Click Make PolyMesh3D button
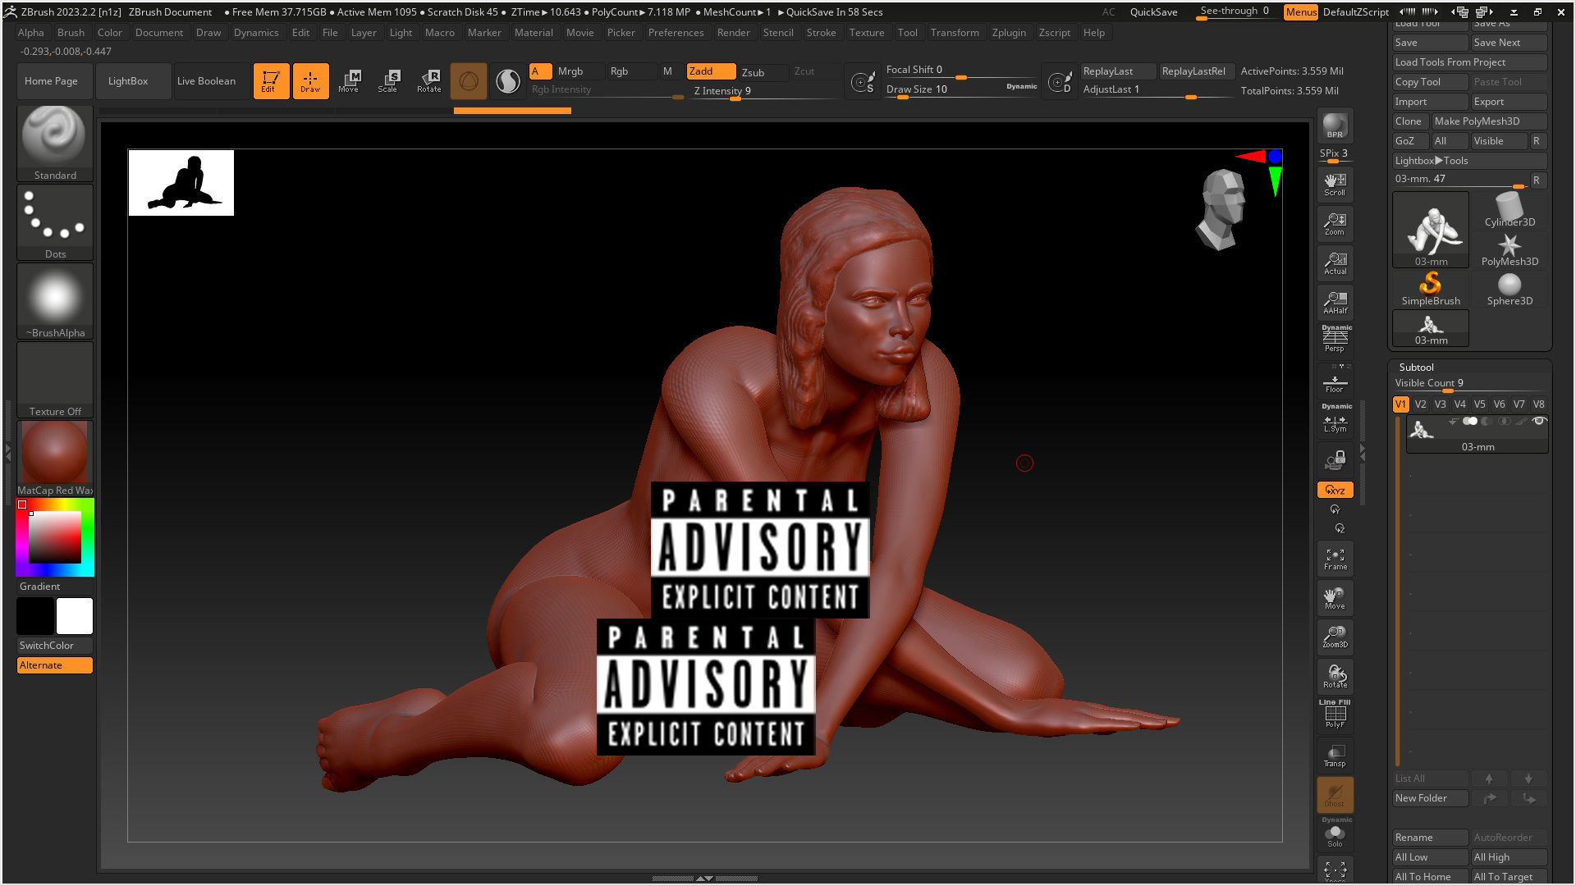The height and width of the screenshot is (886, 1576). [1489, 121]
